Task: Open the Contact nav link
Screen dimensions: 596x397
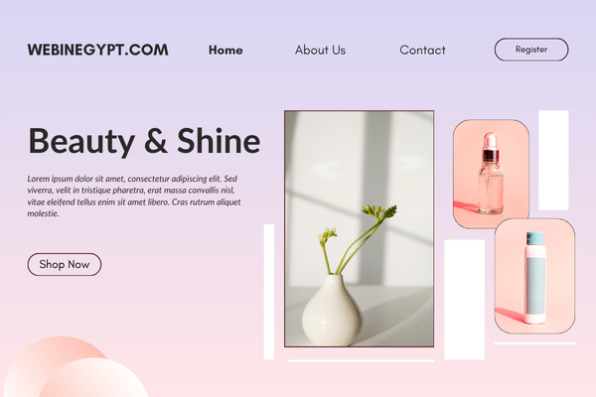Action: click(422, 50)
